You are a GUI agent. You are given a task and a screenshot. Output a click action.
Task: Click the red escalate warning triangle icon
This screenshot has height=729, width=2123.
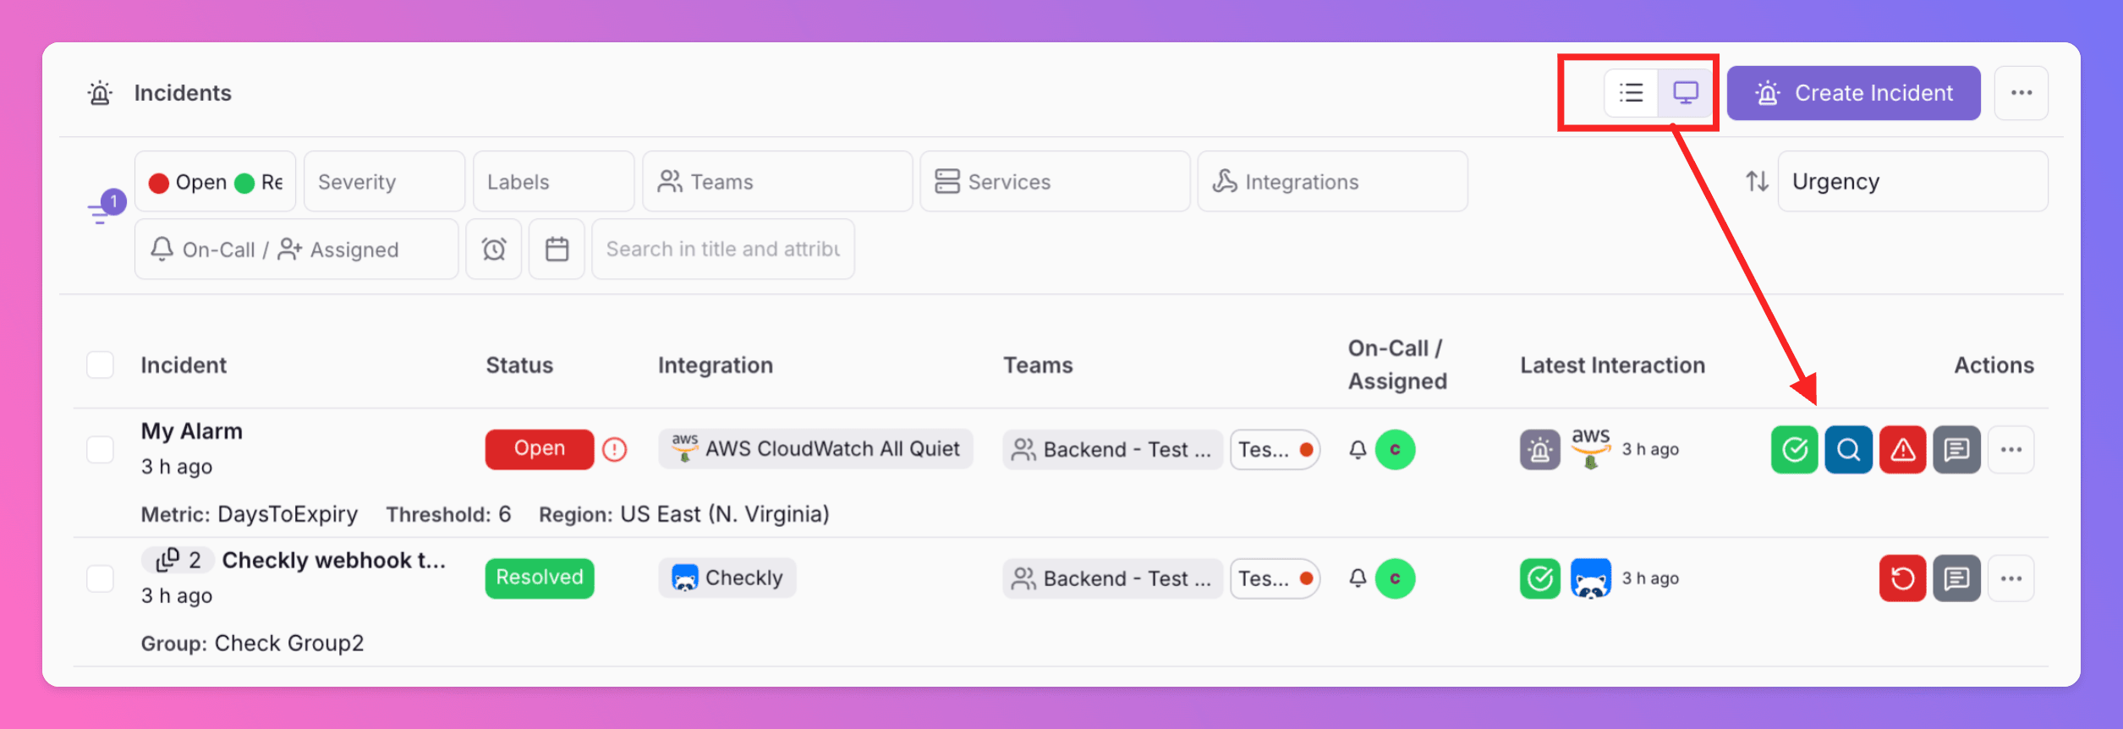tap(1901, 449)
